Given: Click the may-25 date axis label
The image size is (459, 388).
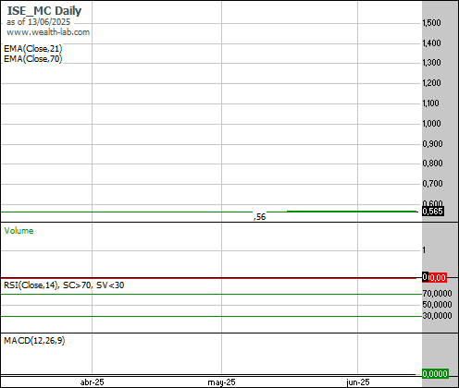Looking at the screenshot, I should pos(221,382).
